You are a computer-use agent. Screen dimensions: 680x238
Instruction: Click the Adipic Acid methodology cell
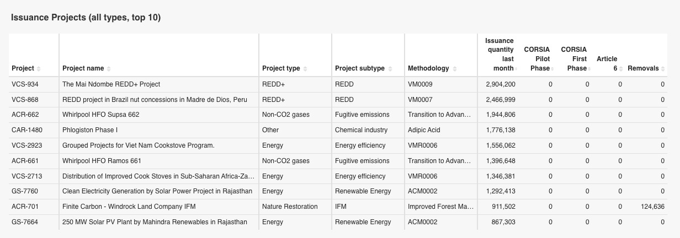pos(424,130)
